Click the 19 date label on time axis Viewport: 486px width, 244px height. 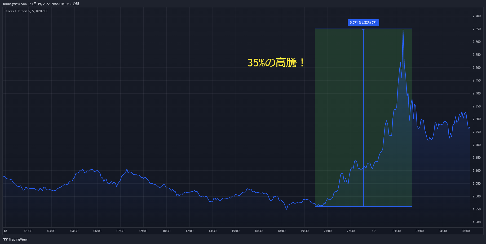374,231
